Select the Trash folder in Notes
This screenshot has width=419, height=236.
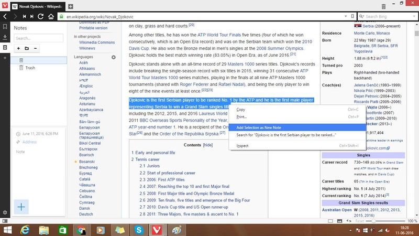[x=38, y=68]
